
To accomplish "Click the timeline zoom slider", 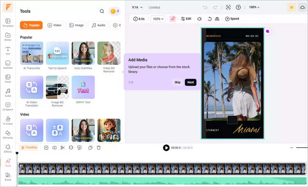I will coord(302,148).
